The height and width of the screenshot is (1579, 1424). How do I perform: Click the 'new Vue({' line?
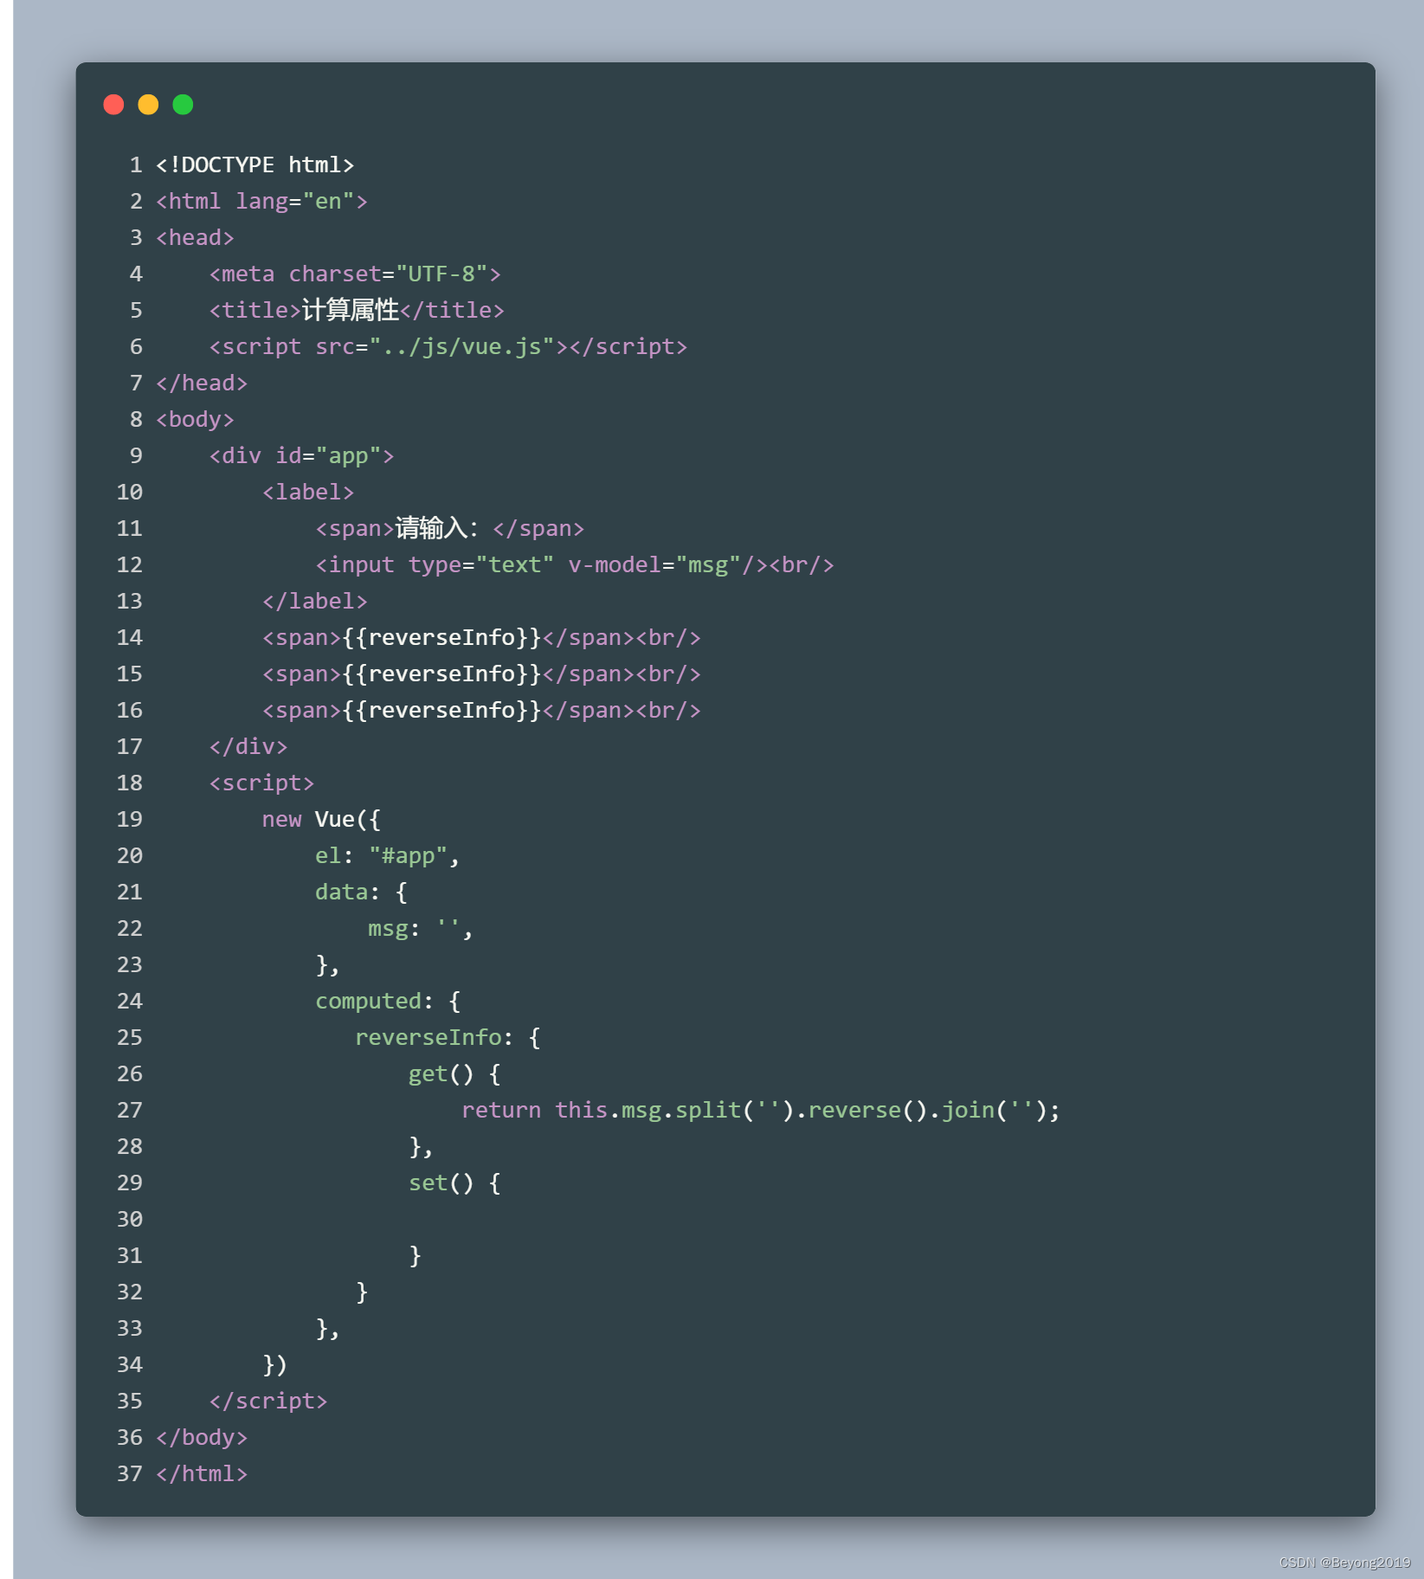coord(321,820)
